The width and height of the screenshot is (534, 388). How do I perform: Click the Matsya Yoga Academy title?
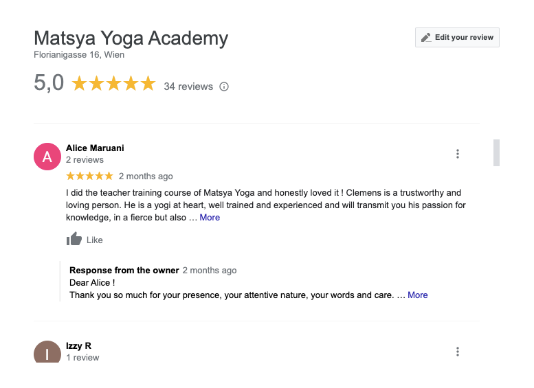click(x=131, y=38)
